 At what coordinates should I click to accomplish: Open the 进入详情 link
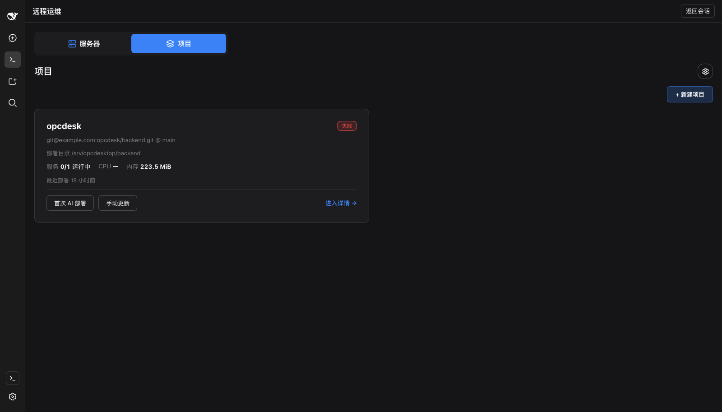(341, 203)
